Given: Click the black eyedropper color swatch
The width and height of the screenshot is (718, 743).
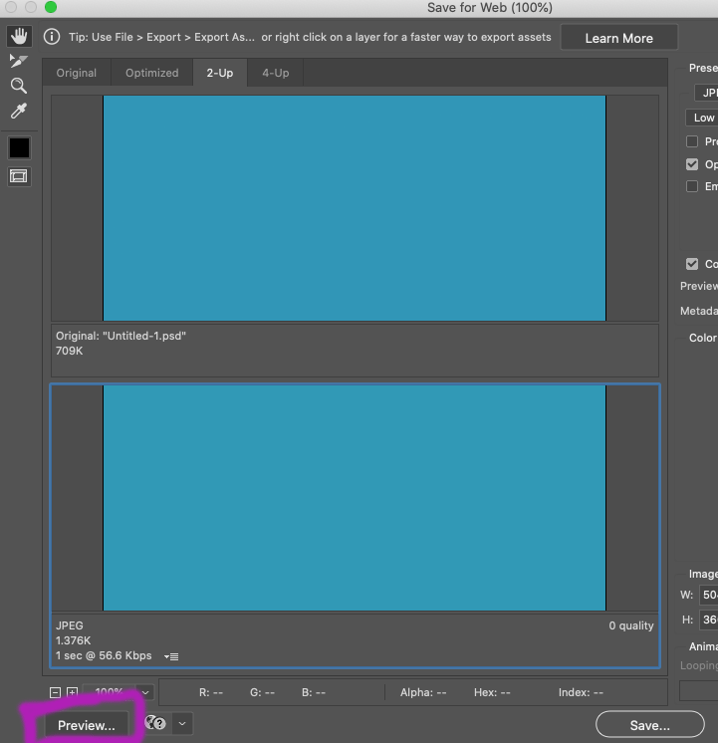Looking at the screenshot, I should (20, 147).
